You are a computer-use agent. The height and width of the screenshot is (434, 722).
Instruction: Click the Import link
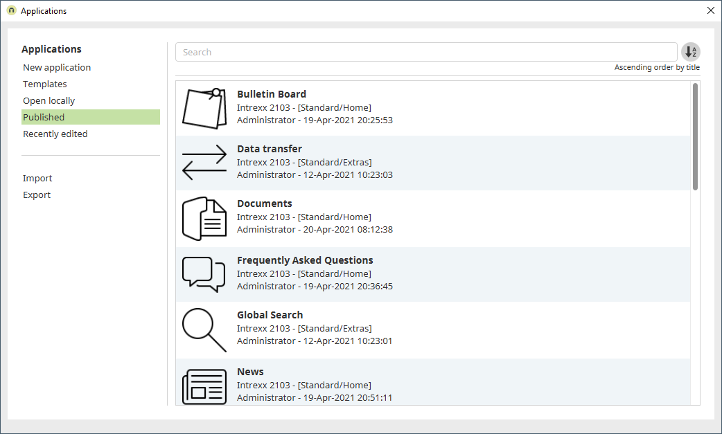click(37, 178)
